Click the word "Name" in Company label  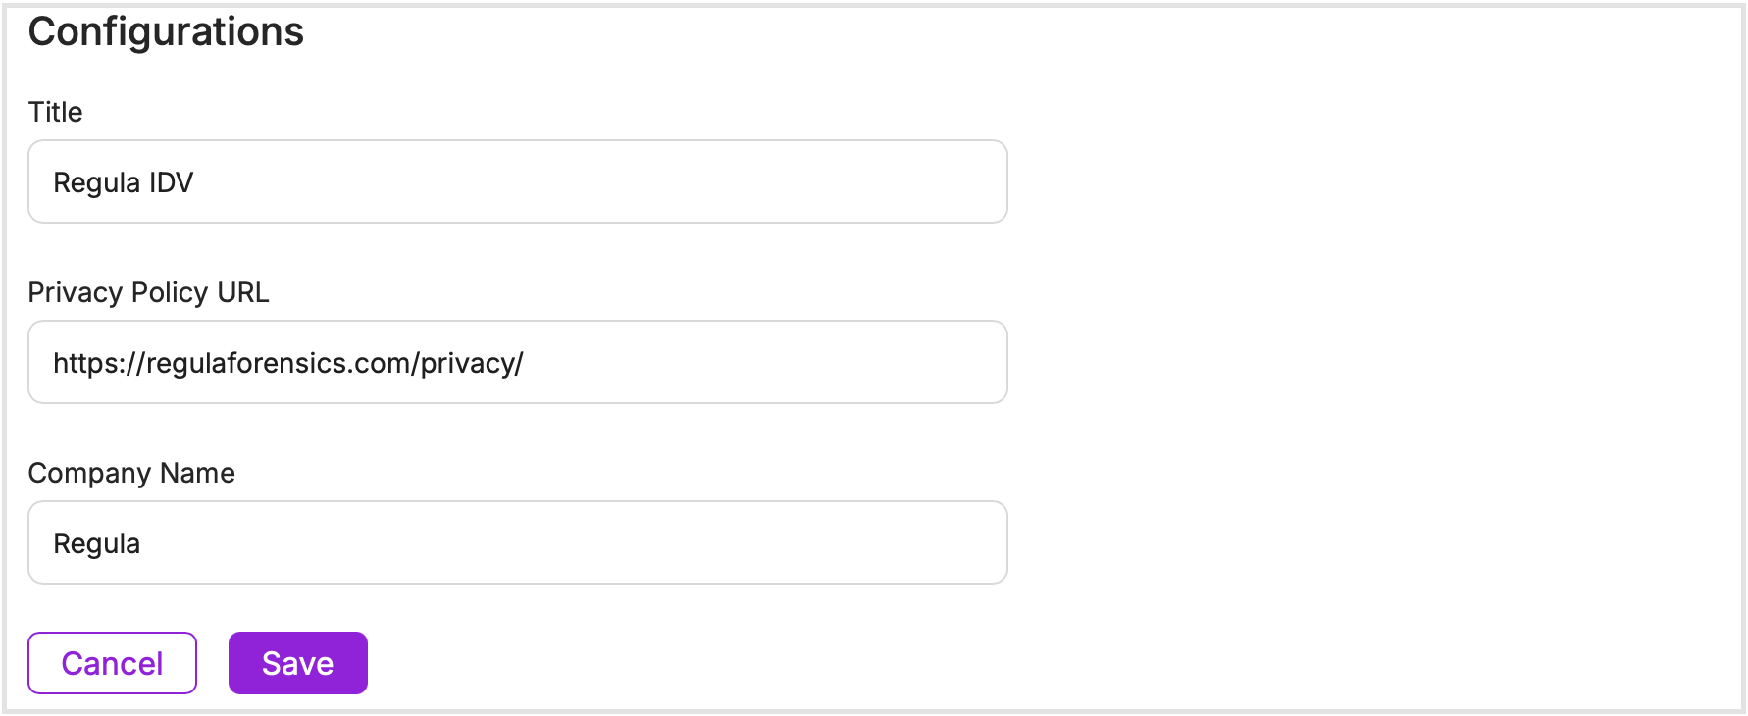pyautogui.click(x=197, y=473)
